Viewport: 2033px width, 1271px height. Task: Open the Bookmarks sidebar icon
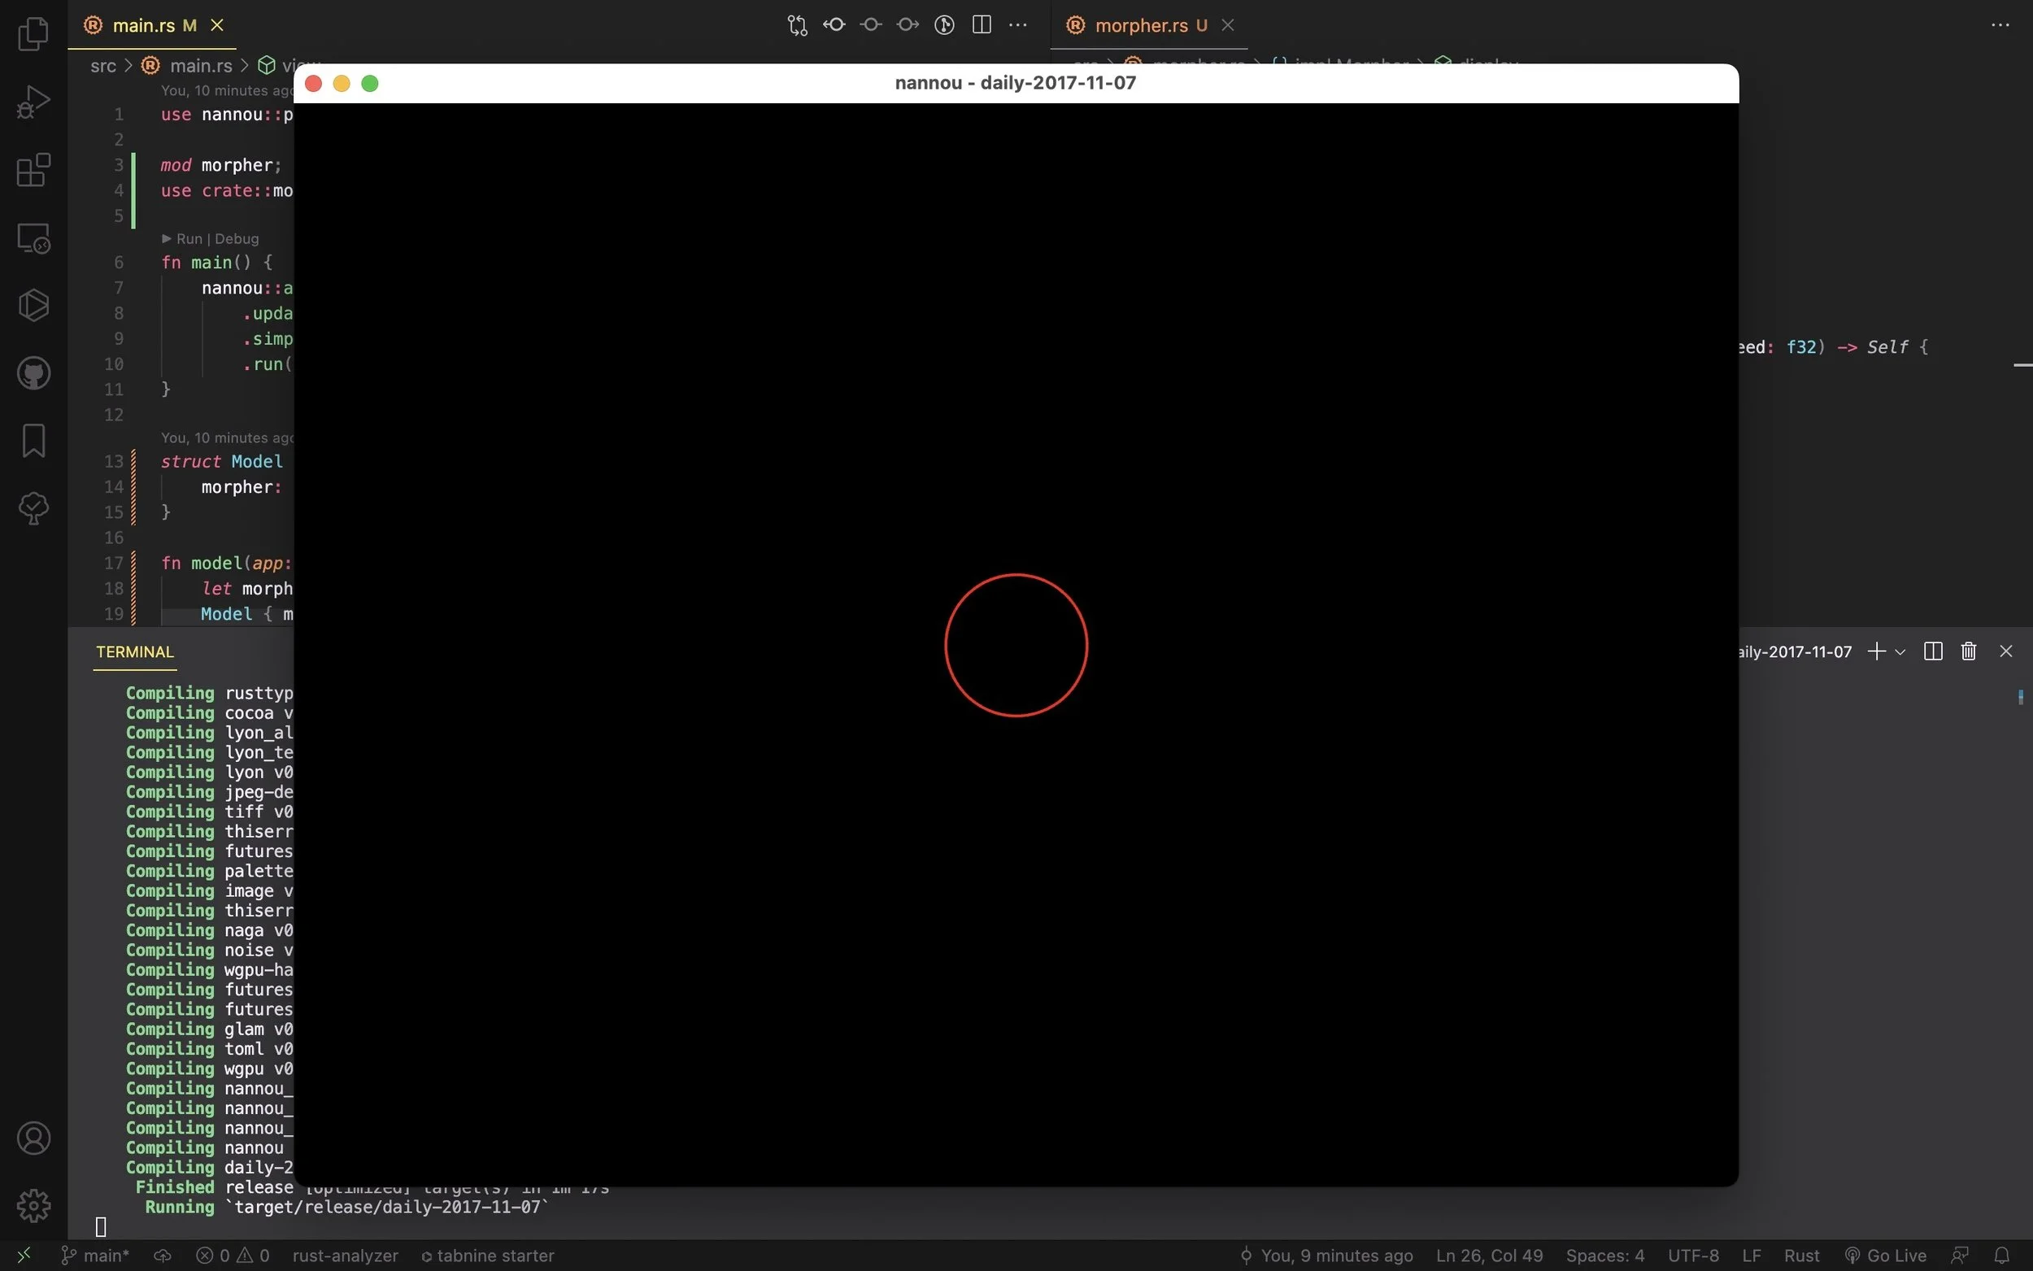pos(33,441)
